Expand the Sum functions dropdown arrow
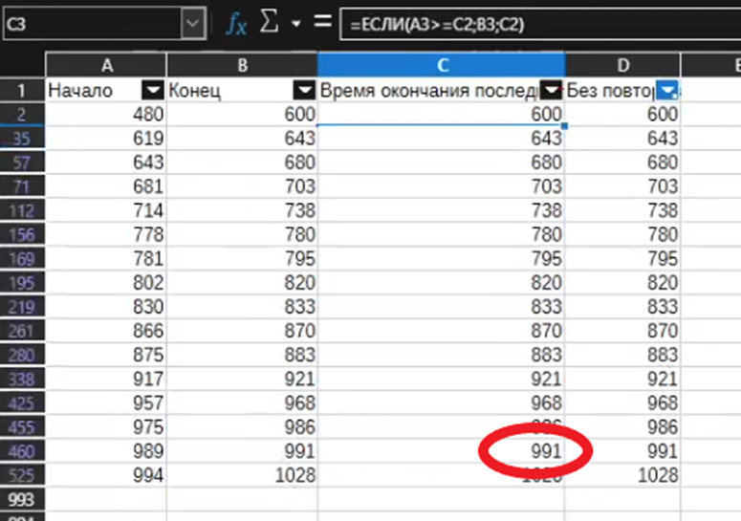The height and width of the screenshot is (521, 741). click(295, 23)
